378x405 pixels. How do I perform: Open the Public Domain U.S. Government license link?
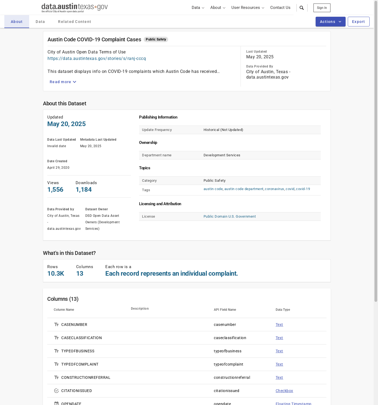click(x=230, y=217)
